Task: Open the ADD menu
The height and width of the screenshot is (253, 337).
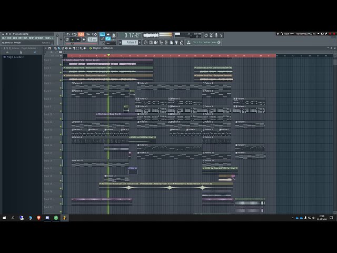Action: (x=15, y=38)
